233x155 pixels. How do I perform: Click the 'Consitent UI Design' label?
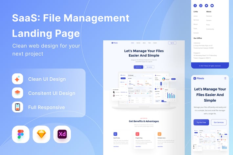click(52, 93)
